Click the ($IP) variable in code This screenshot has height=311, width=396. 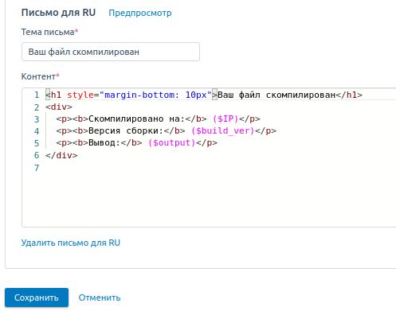coord(225,119)
